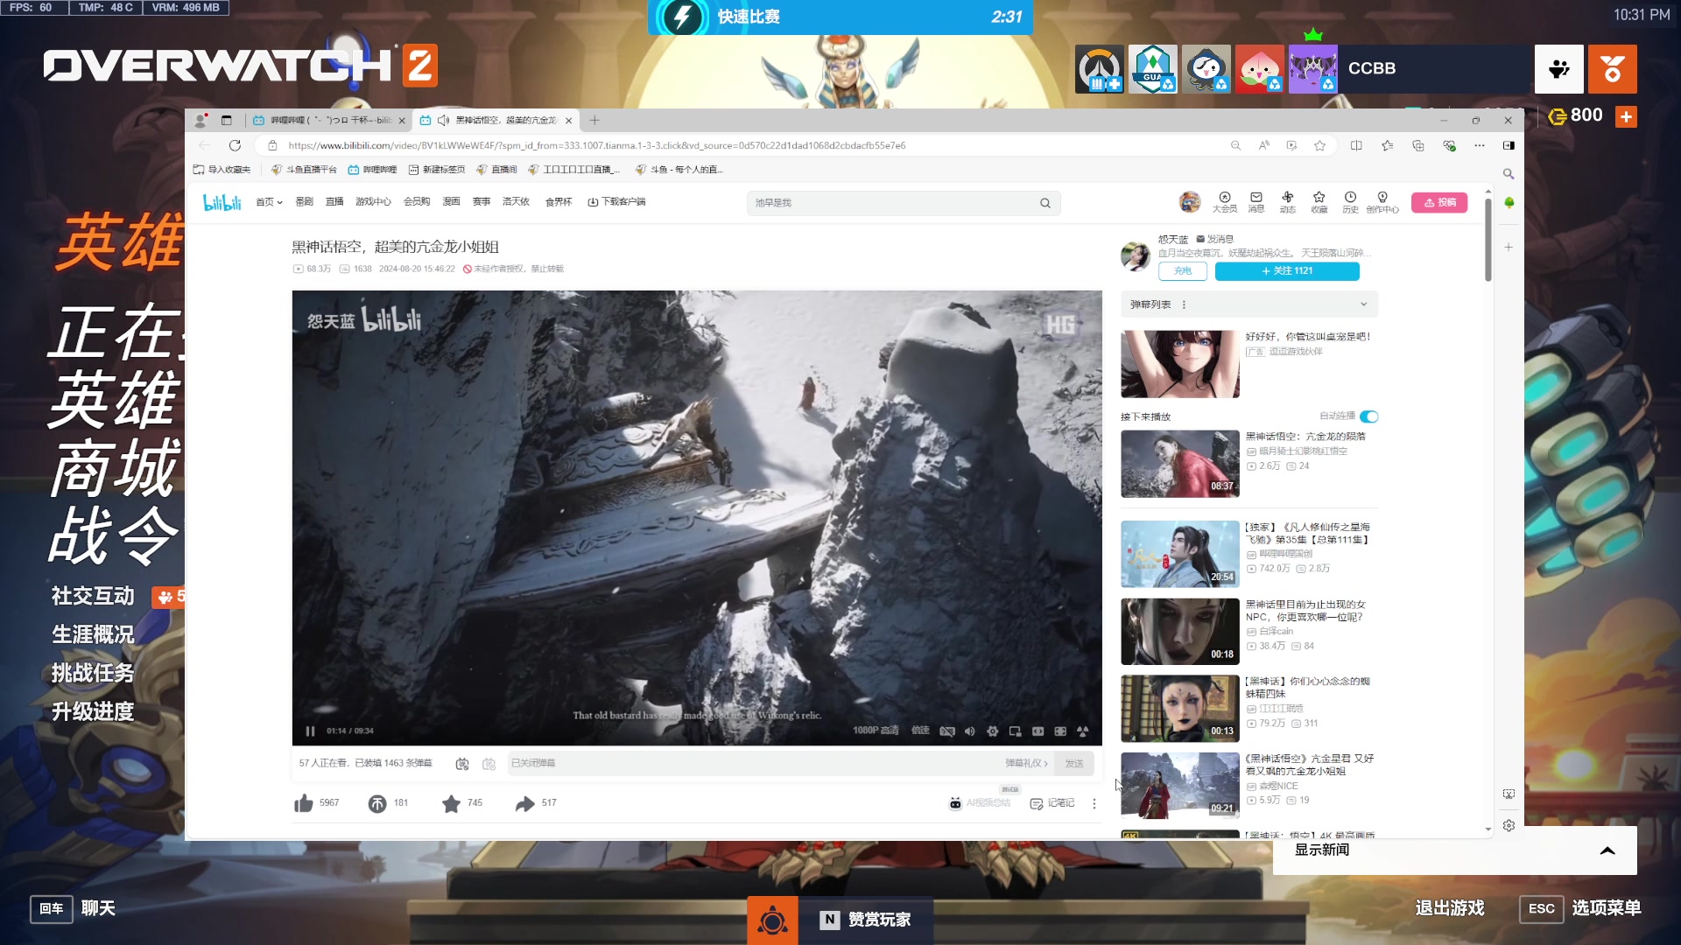Click the pink 投稿 upload button
The image size is (1681, 945).
(1439, 202)
